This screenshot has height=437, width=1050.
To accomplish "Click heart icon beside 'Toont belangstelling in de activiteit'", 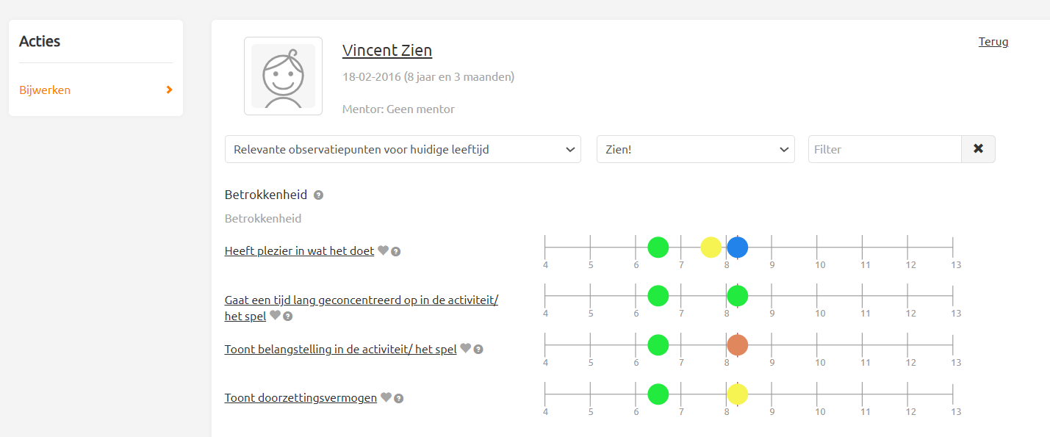I will (465, 349).
